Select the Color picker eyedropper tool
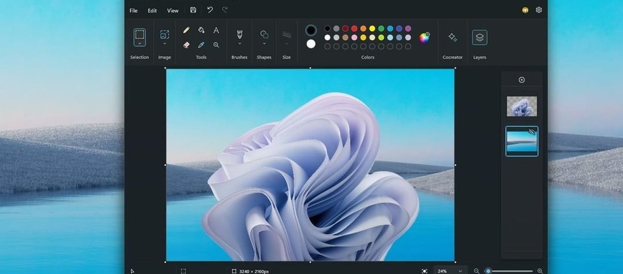Image resolution: width=623 pixels, height=274 pixels. [201, 45]
